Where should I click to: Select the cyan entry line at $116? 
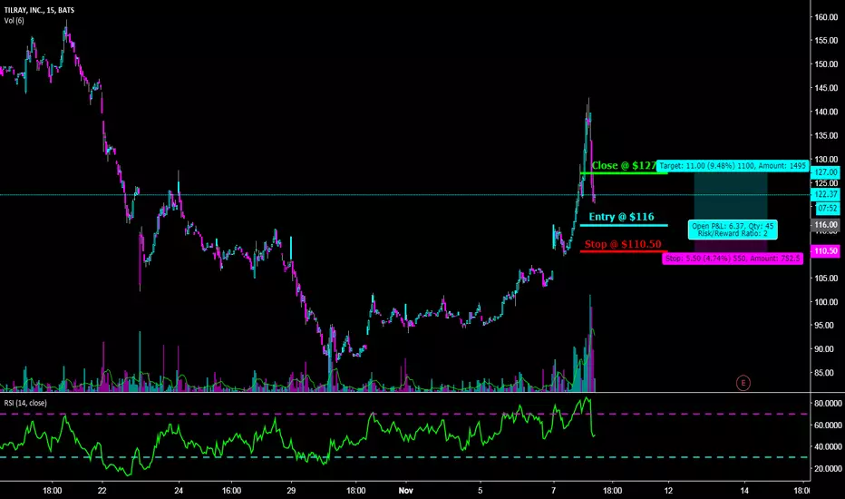(624, 225)
